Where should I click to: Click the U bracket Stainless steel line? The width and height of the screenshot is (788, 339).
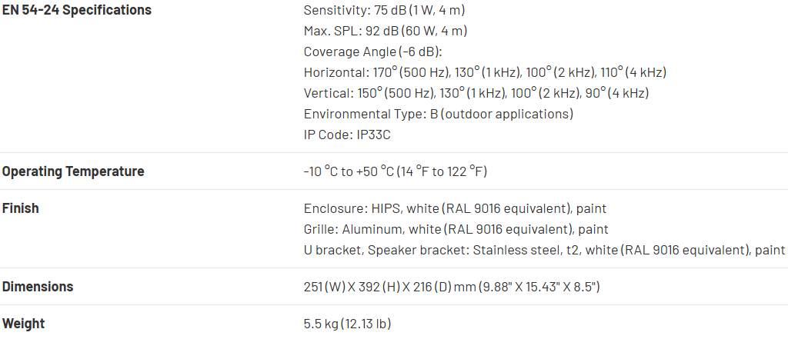544,250
